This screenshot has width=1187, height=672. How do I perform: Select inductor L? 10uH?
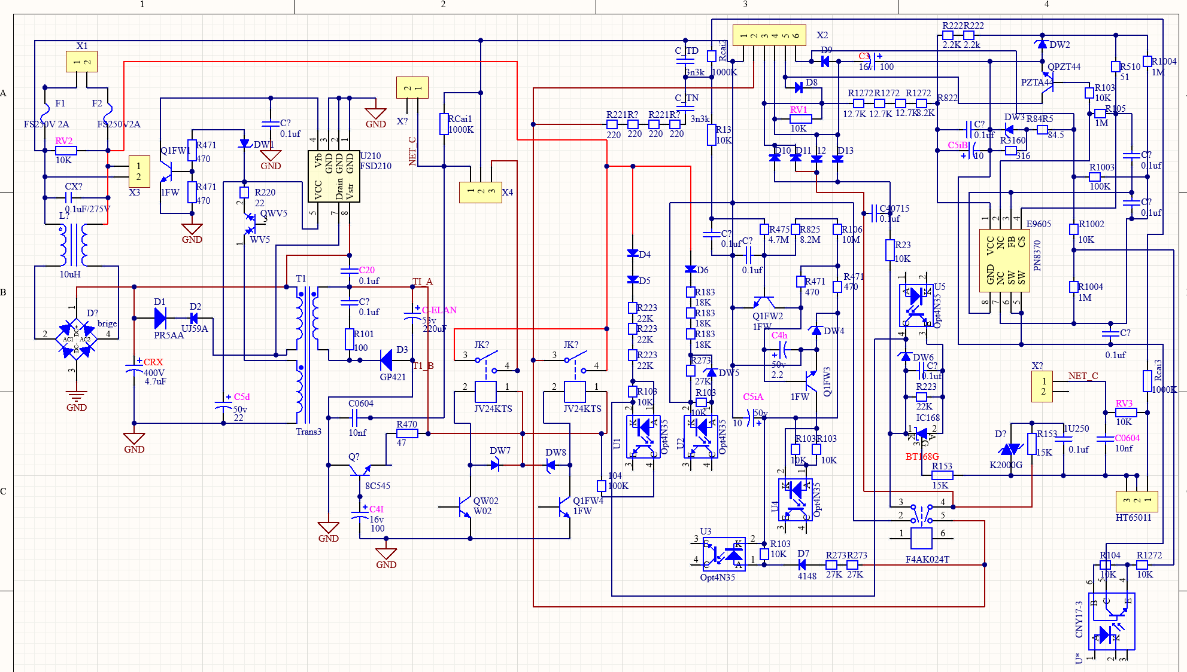click(x=73, y=245)
